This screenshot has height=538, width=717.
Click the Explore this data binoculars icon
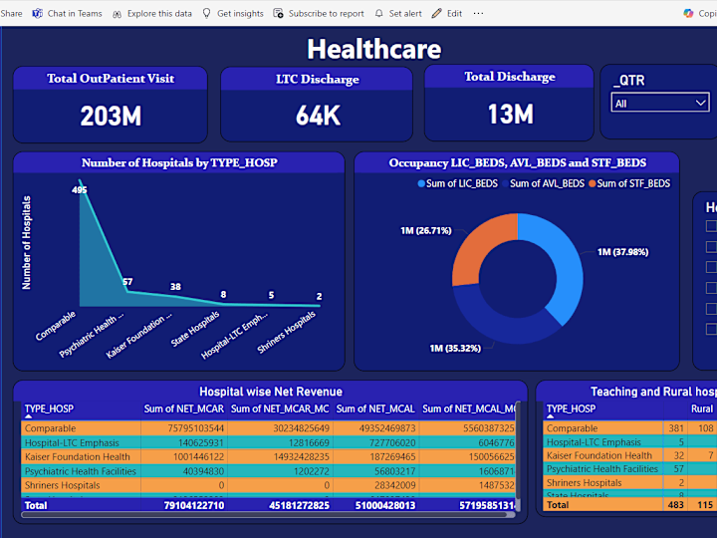[118, 14]
